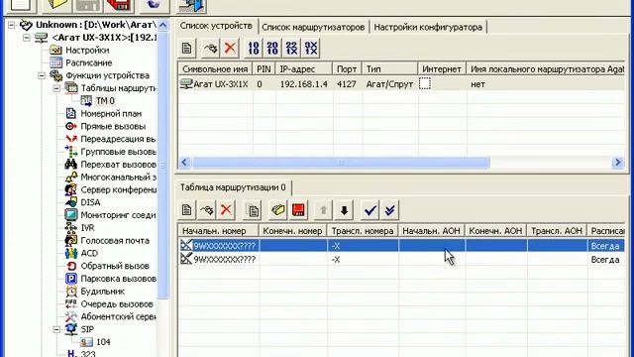Open Перехват вызовов tree item
634x357 pixels.
(119, 165)
